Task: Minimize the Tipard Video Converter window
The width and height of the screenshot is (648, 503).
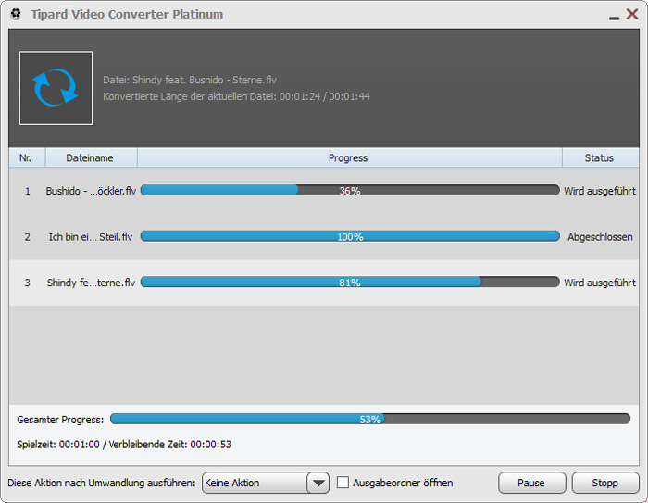Action: [x=614, y=18]
